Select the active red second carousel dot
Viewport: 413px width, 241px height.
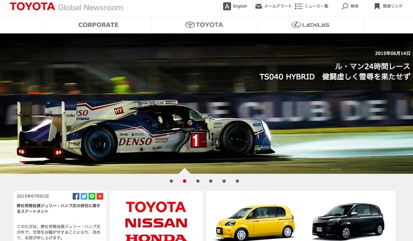click(x=184, y=181)
